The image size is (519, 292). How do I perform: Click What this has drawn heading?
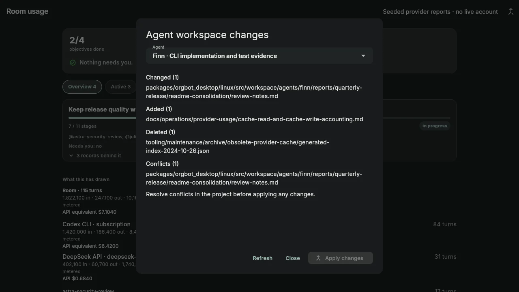[x=86, y=179]
